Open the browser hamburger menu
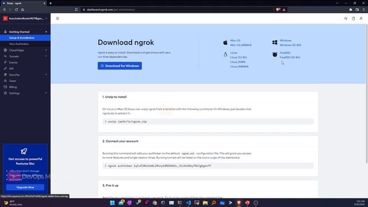Image resolution: width=368 pixels, height=207 pixels. point(364,10)
